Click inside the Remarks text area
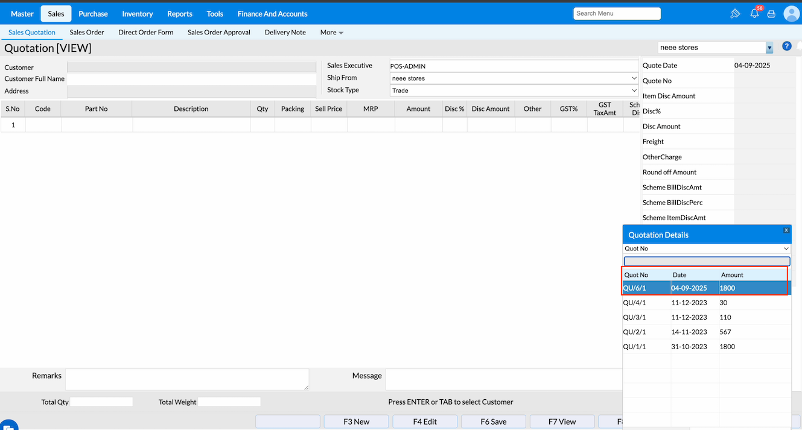The width and height of the screenshot is (802, 430). click(187, 379)
